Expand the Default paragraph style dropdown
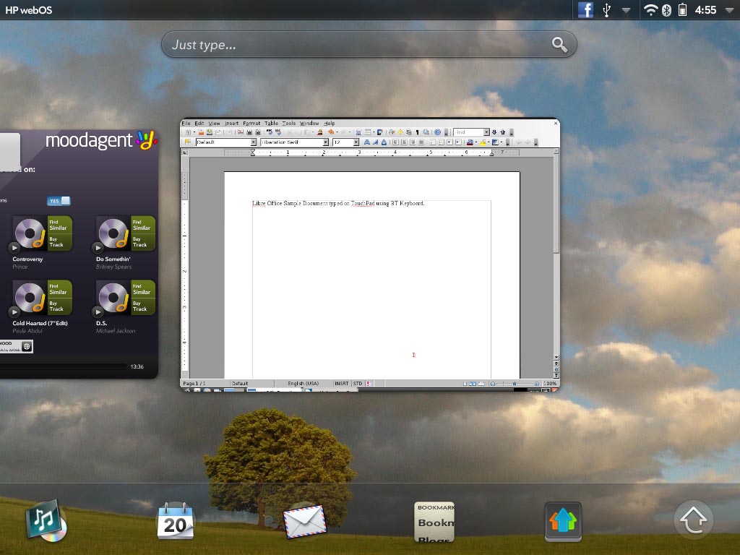 tap(254, 142)
